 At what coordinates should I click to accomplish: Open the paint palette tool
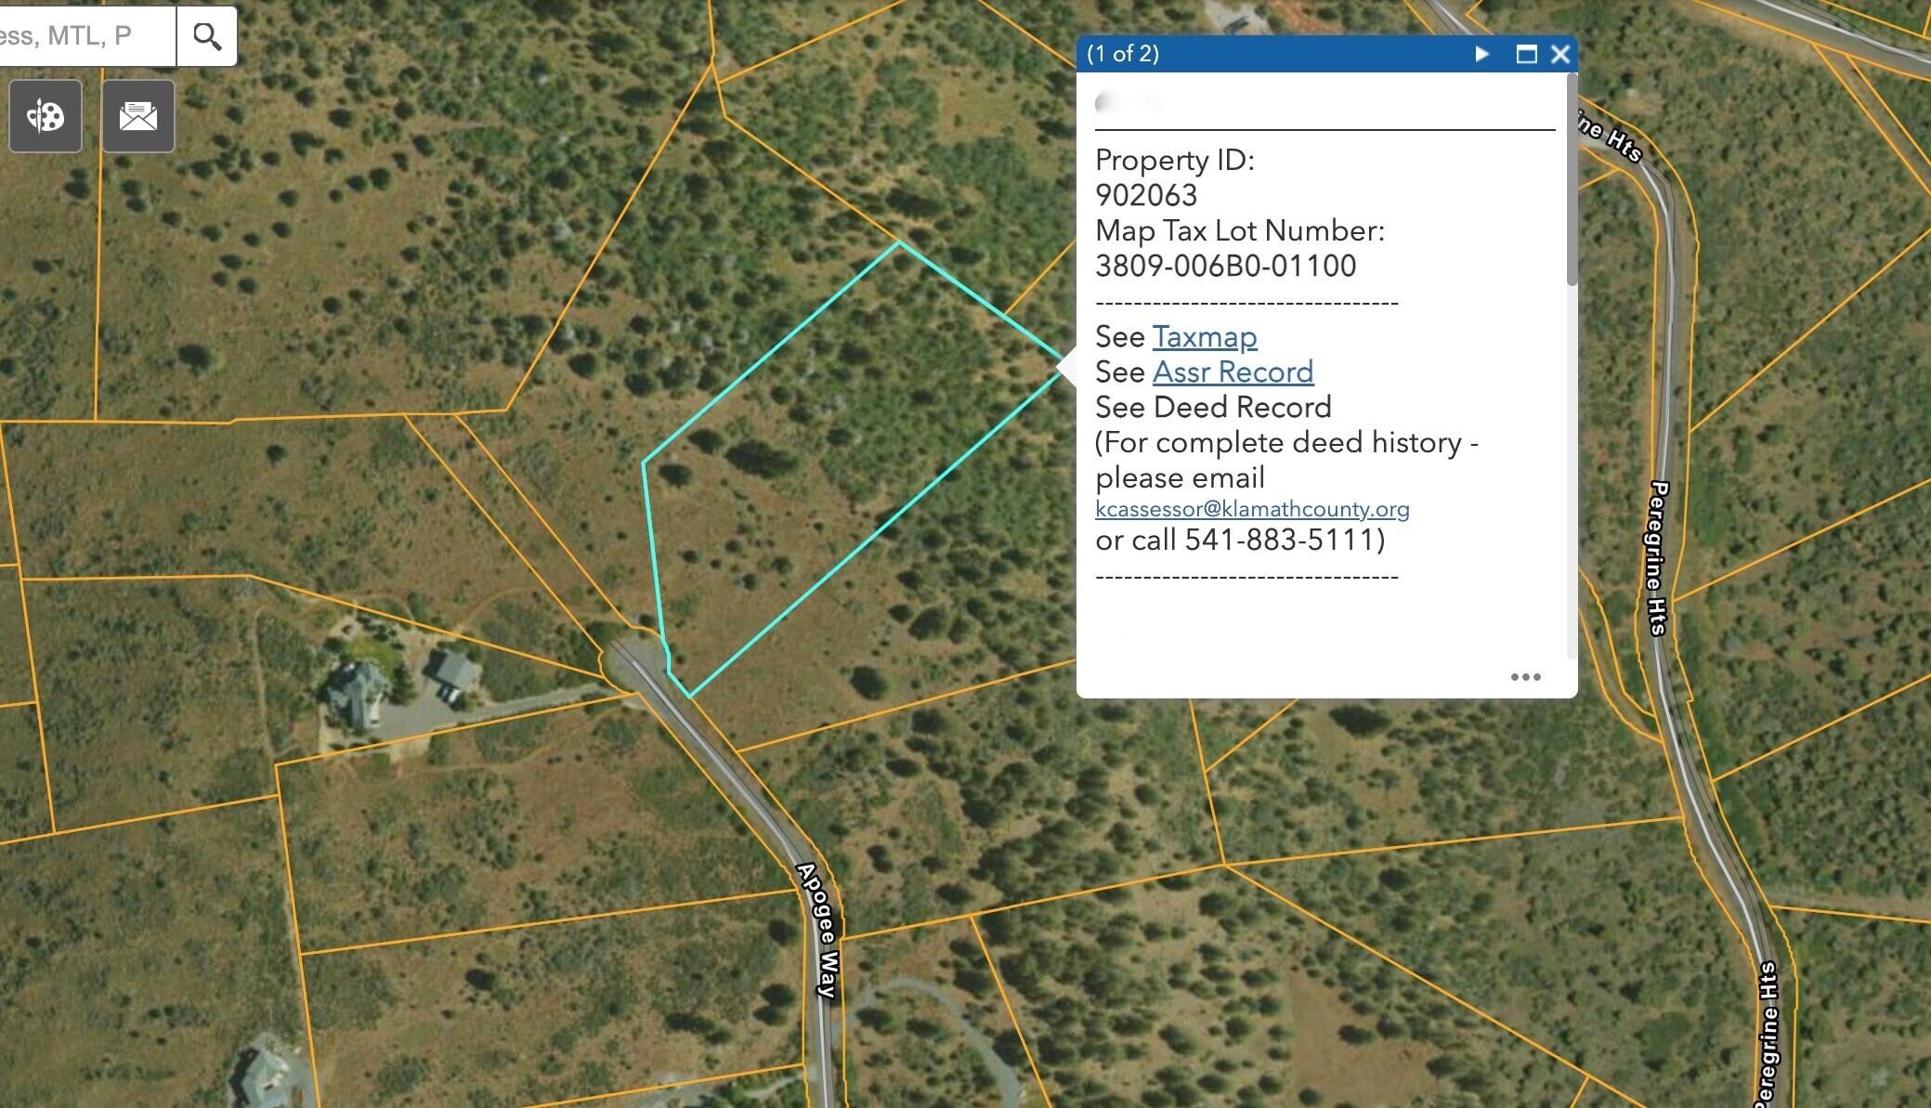(x=46, y=116)
